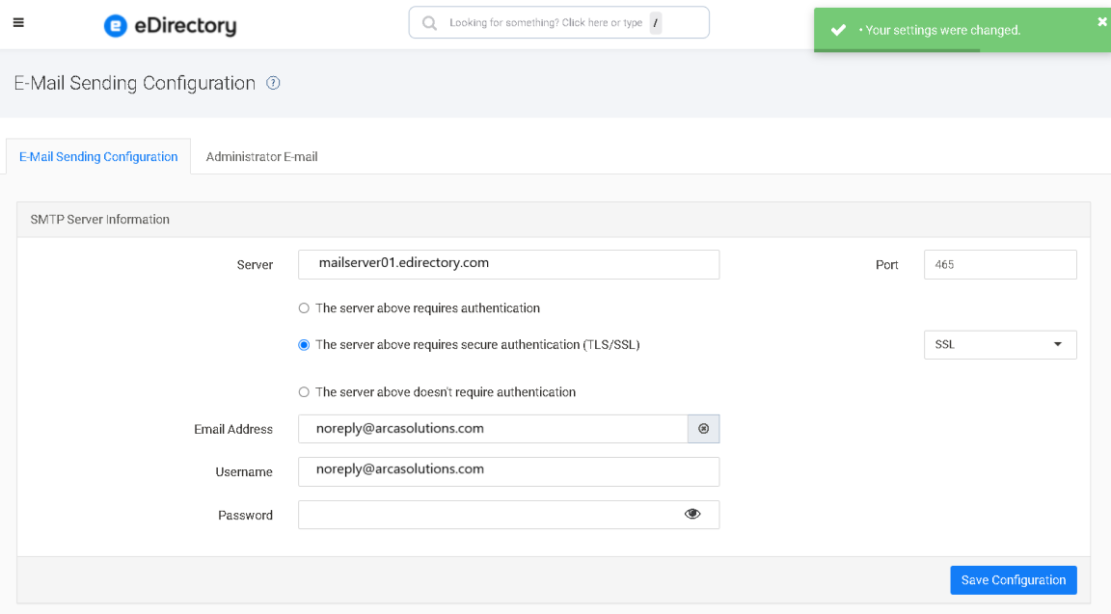Click the Password input field
This screenshot has width=1111, height=614.
coord(509,515)
